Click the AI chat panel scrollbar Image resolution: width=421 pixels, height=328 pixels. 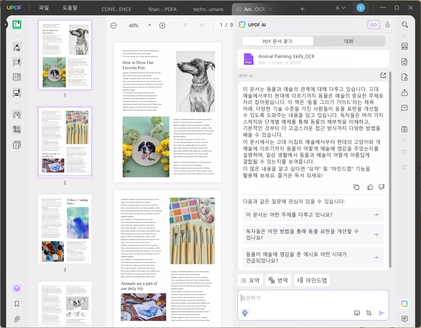tap(390, 170)
